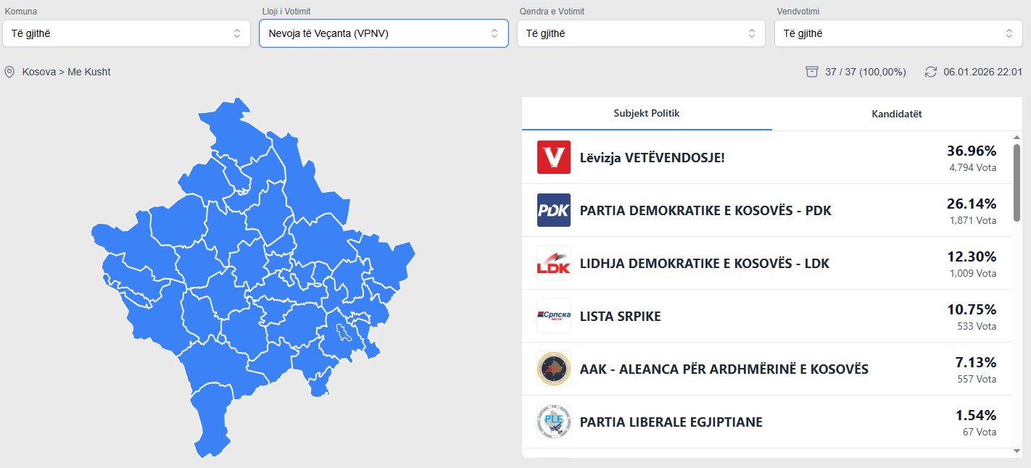Expand the Qendra e Votimit dropdown

[641, 33]
